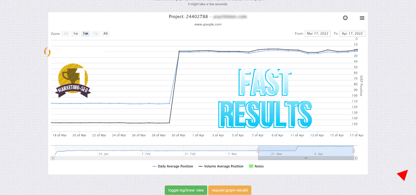Image resolution: width=416 pixels, height=195 pixels.
Task: Click the toggle log/linear view button
Action: coord(186,190)
